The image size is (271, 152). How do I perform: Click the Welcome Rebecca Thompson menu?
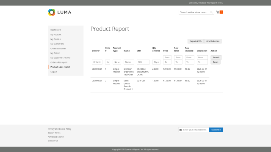tap(206, 3)
